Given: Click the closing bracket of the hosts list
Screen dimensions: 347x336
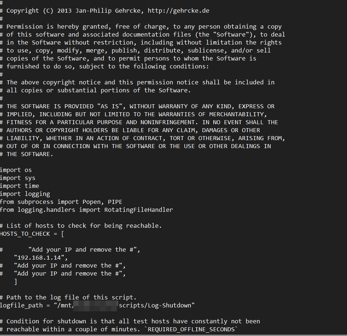Looking at the screenshot, I should coord(16,281).
